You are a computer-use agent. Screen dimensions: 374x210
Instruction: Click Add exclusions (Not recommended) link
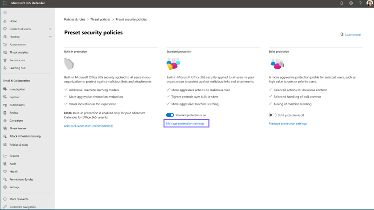(x=88, y=126)
